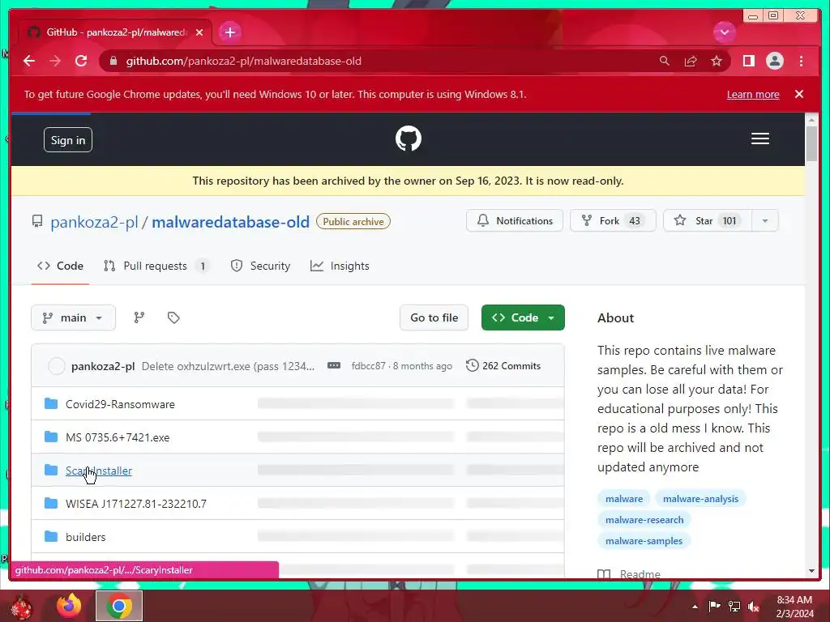830x622 pixels.
Task: View tags via the tag icon
Action: [x=173, y=317]
